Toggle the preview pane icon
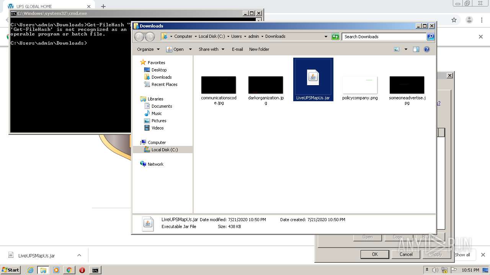The height and width of the screenshot is (275, 490). (x=416, y=49)
